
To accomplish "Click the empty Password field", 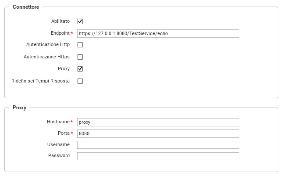I will [x=158, y=156].
